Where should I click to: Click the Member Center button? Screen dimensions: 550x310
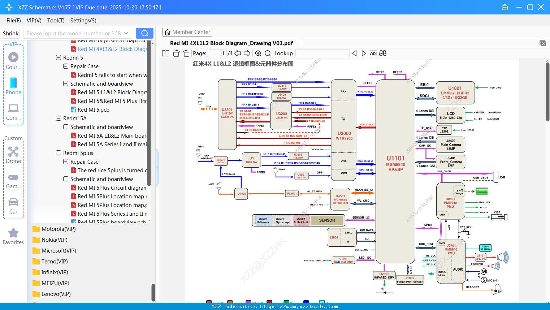point(187,32)
